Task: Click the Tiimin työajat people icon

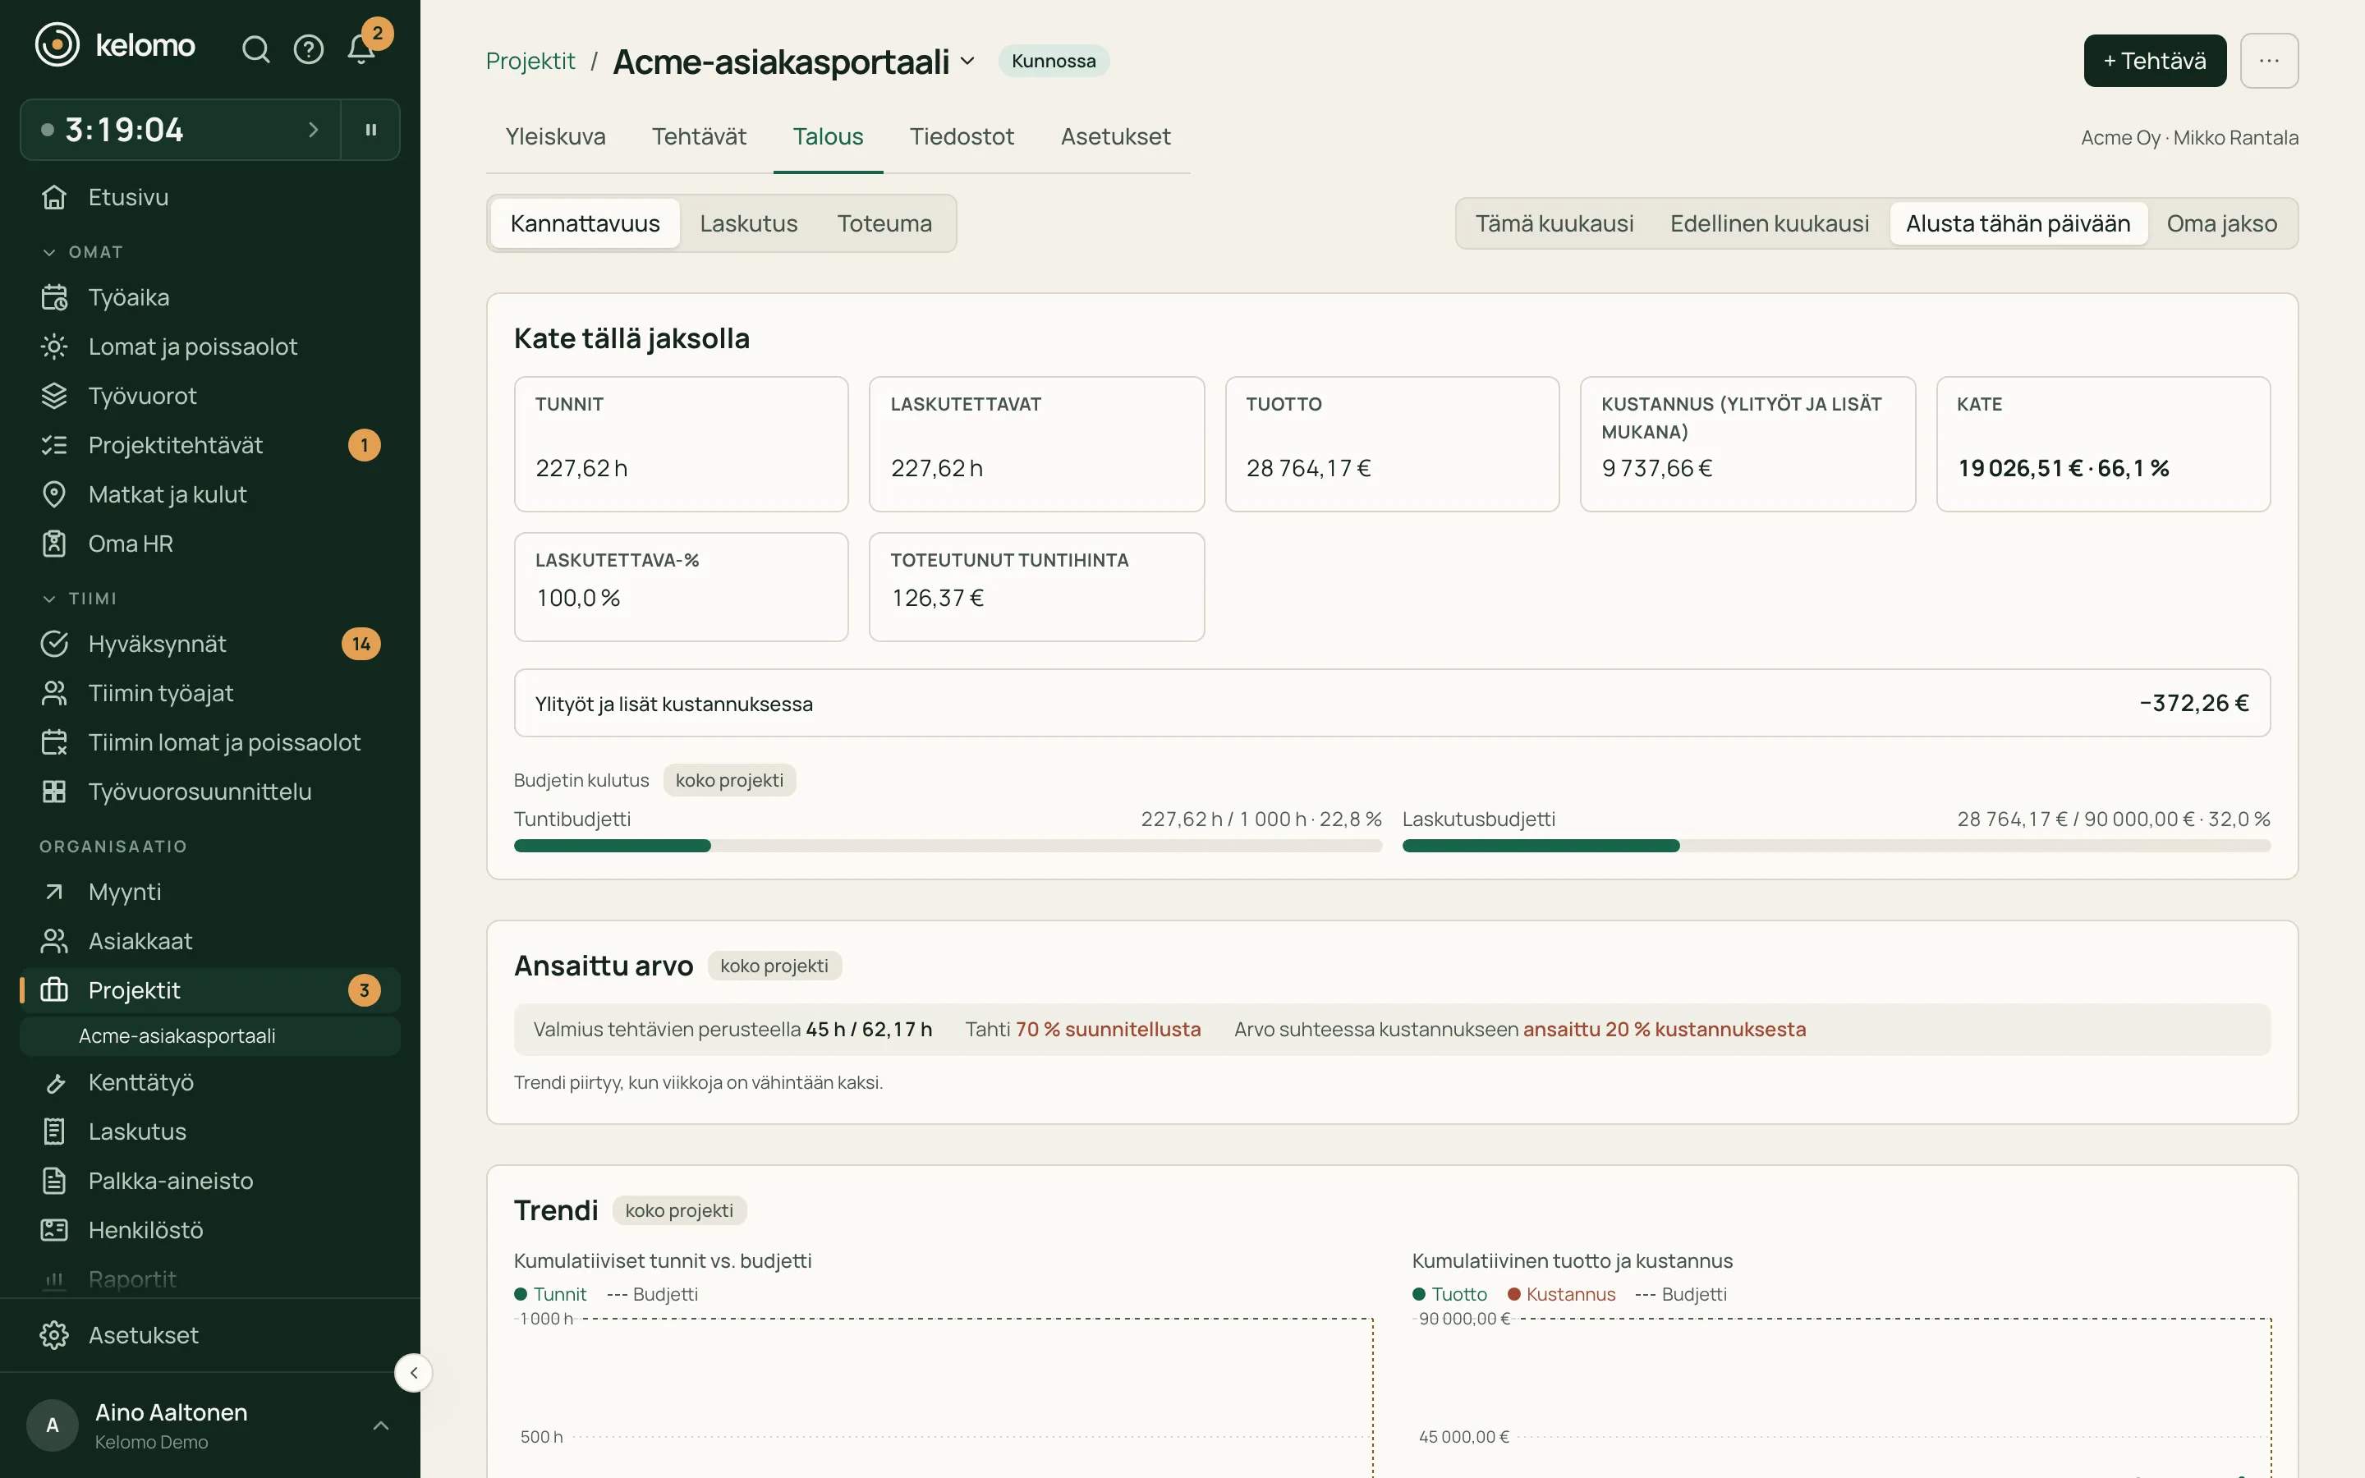Action: click(x=53, y=693)
